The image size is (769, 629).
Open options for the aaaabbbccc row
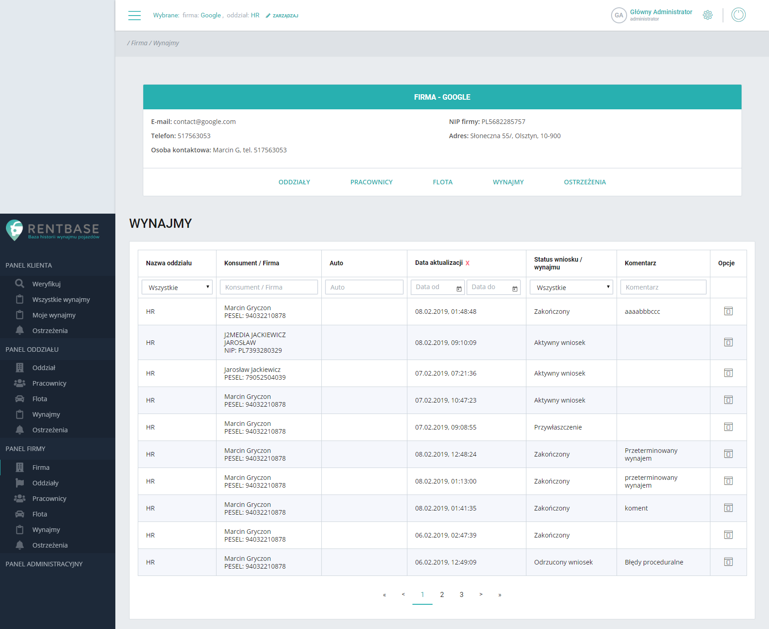pos(728,312)
